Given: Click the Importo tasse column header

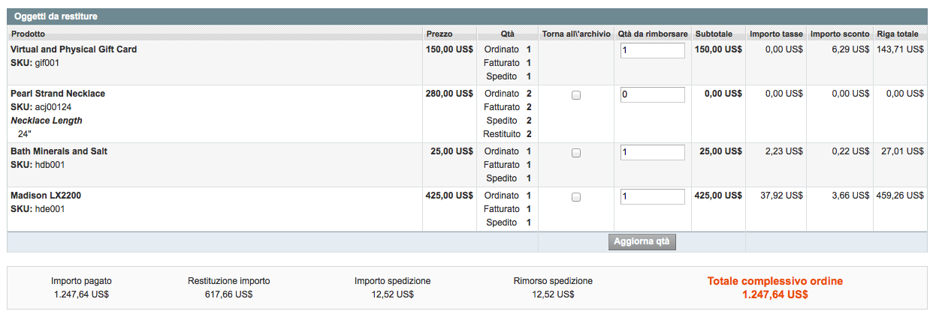Looking at the screenshot, I should (x=776, y=34).
